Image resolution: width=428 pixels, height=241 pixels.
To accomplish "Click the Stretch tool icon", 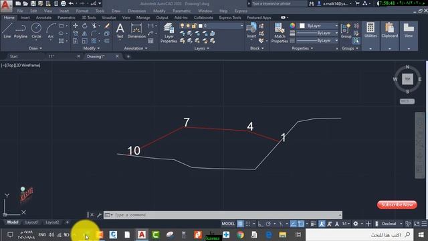I will point(76,41).
